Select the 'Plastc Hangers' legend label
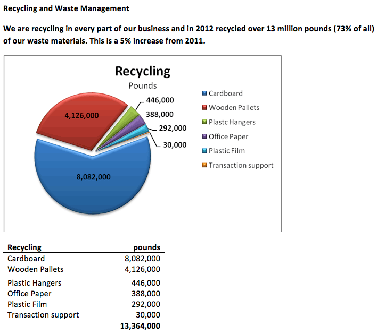 pos(232,122)
